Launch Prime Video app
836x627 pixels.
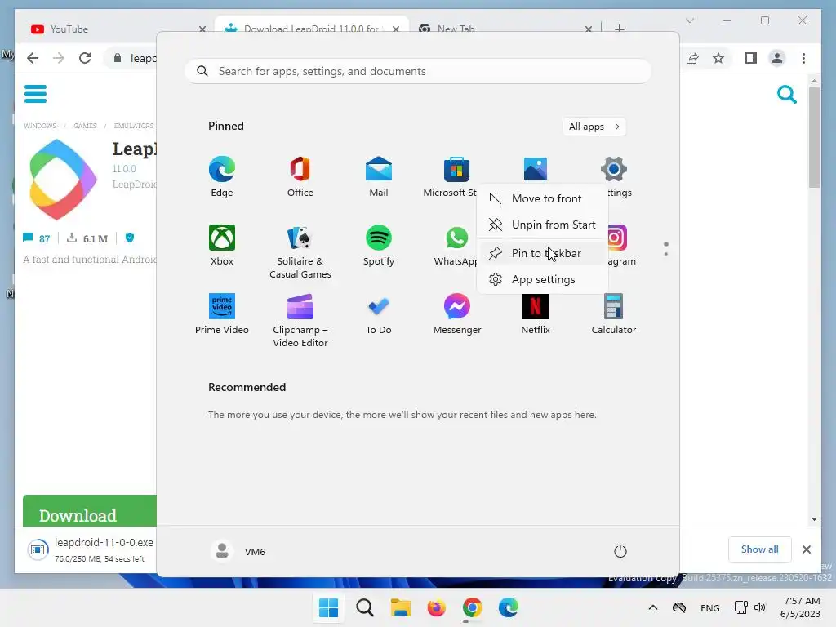pyautogui.click(x=222, y=314)
